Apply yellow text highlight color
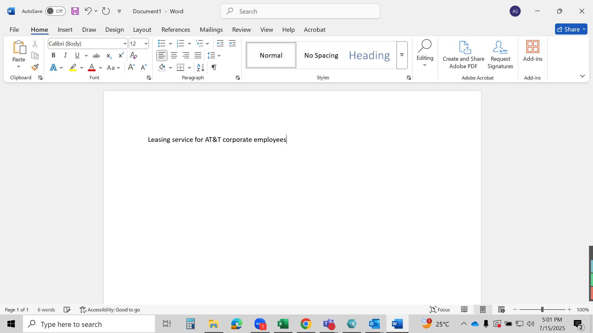This screenshot has width=593, height=333. click(x=73, y=68)
